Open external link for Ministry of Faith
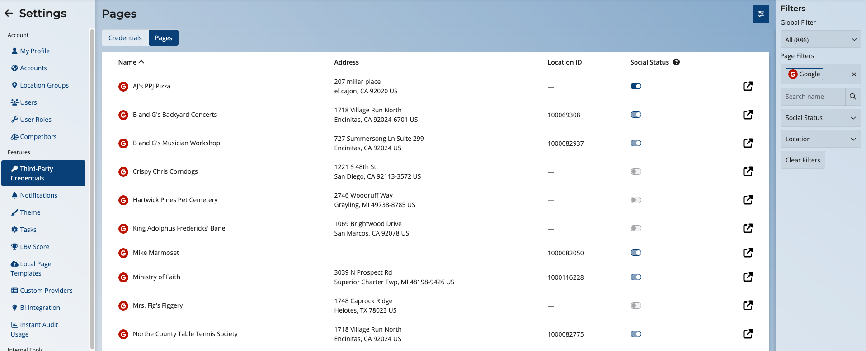Screen dimensions: 866x351 [748, 277]
